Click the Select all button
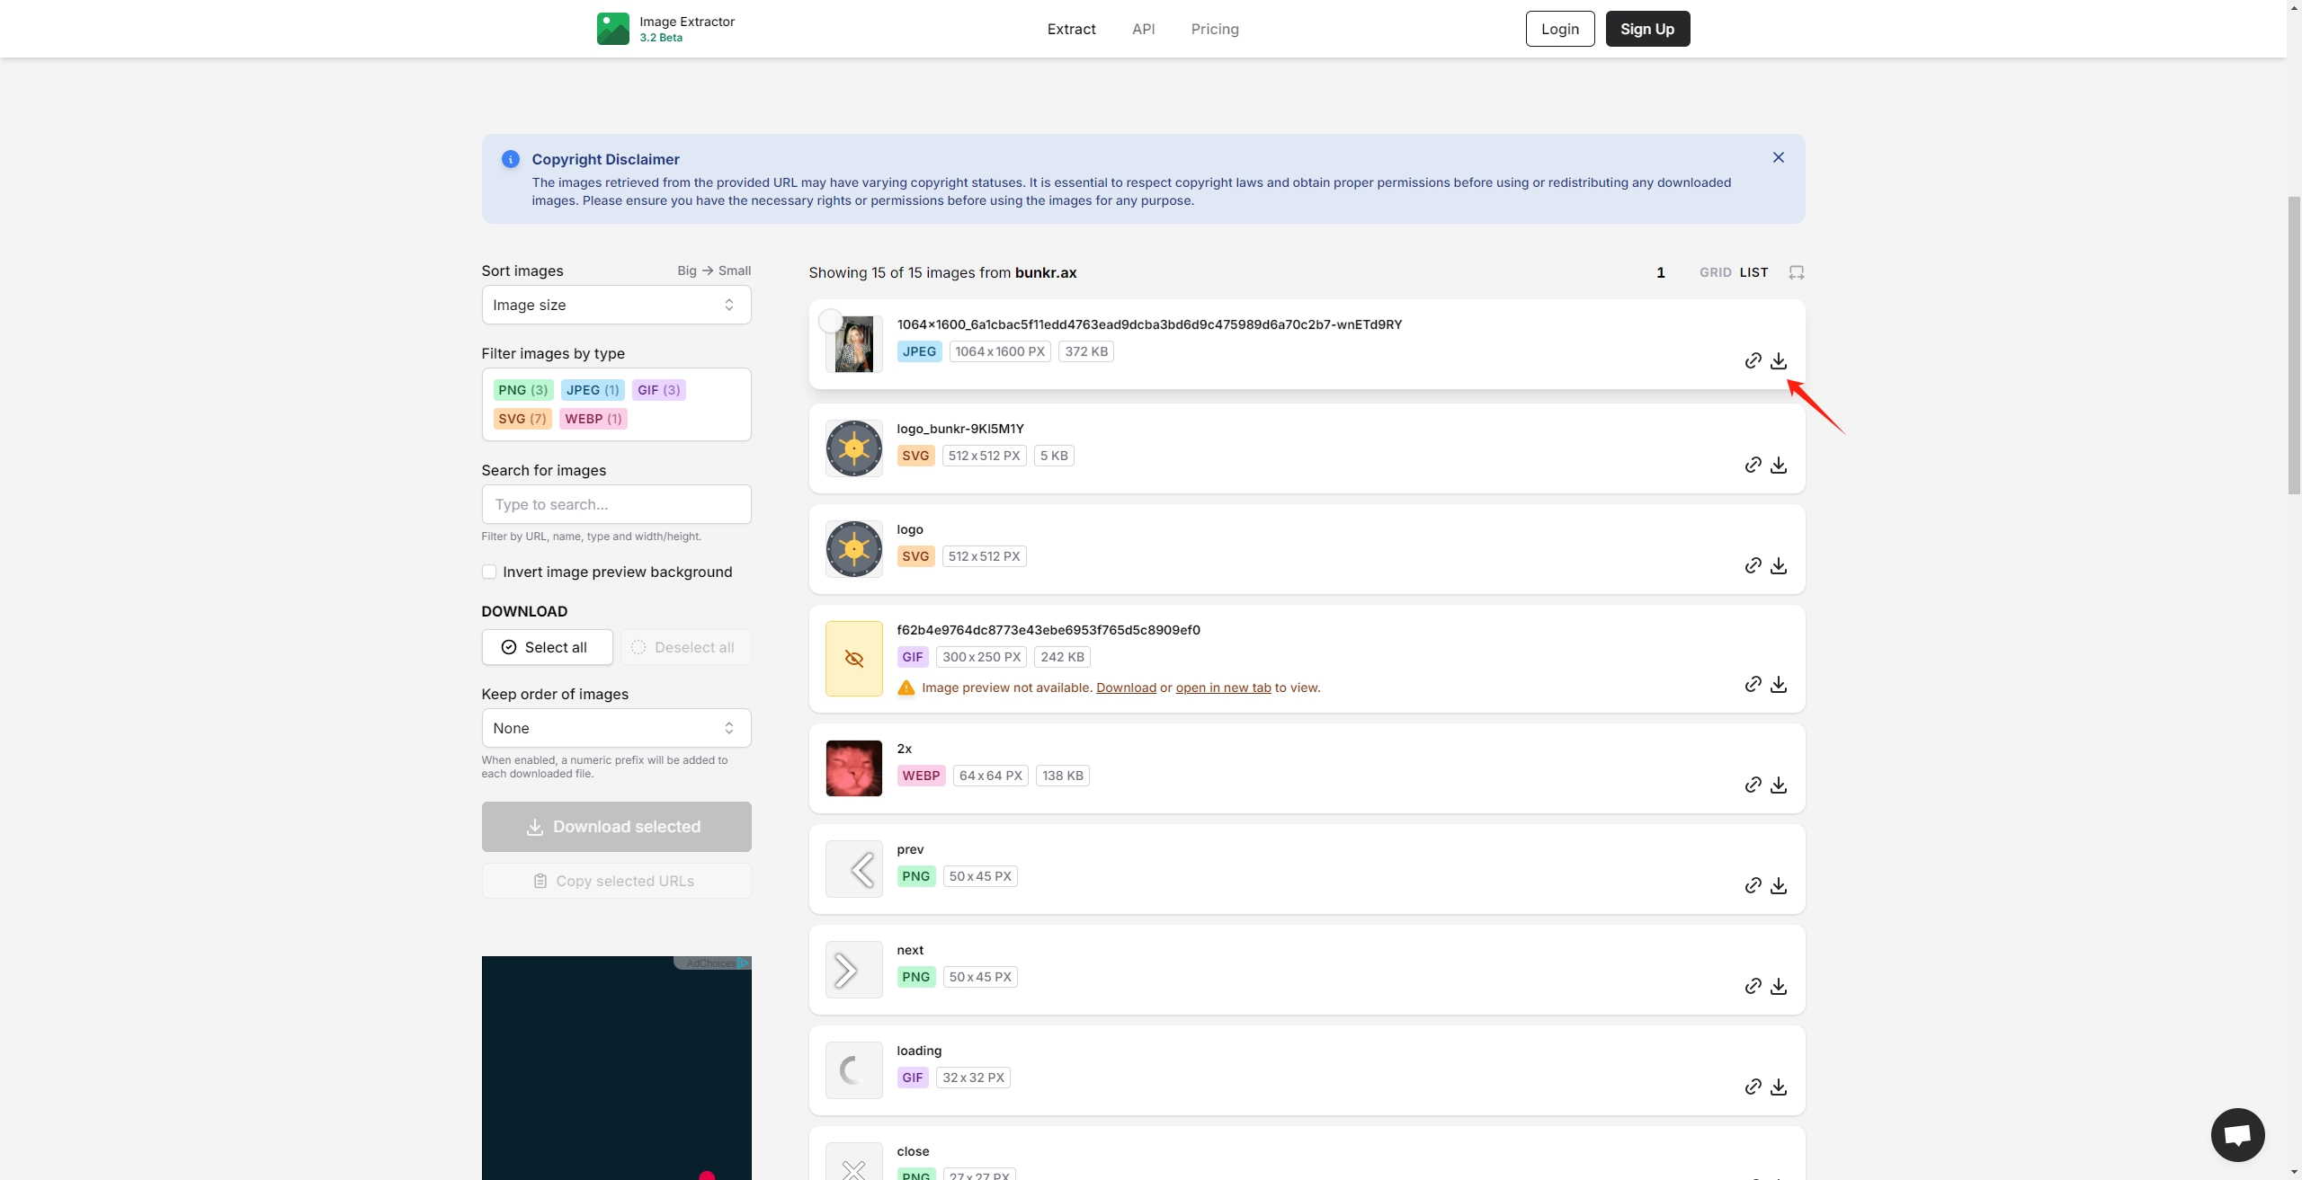Image resolution: width=2302 pixels, height=1180 pixels. (x=547, y=645)
